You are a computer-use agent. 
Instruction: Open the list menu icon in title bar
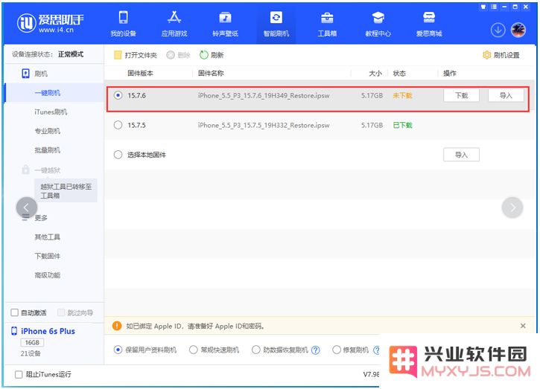[494, 7]
